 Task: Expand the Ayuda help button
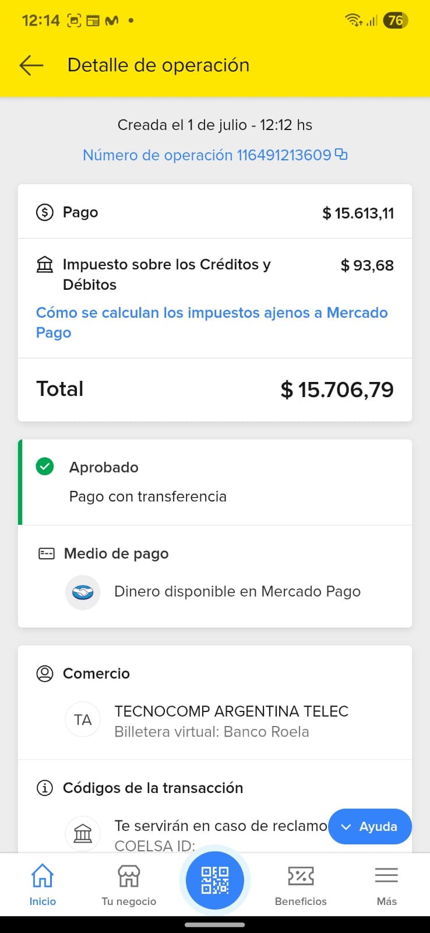(370, 826)
